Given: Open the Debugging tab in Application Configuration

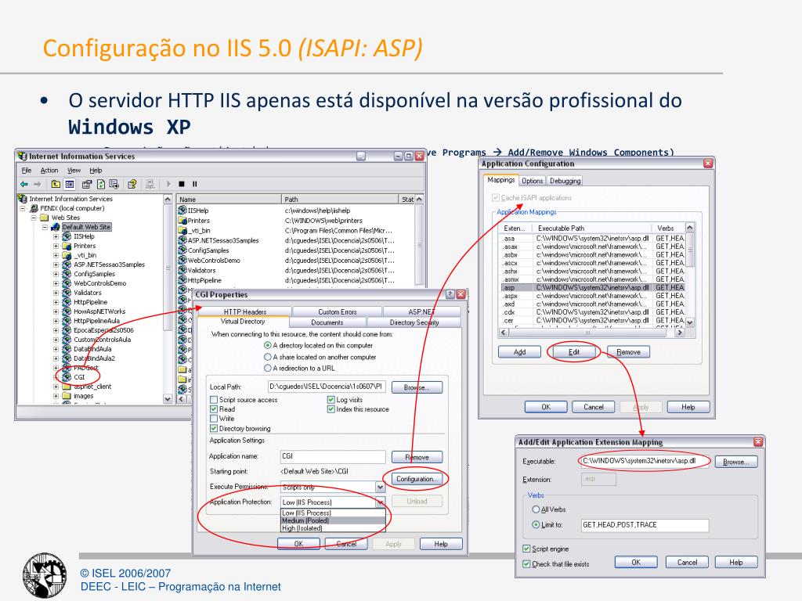Looking at the screenshot, I should [x=565, y=181].
